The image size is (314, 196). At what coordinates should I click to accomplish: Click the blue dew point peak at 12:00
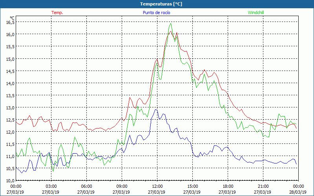[156, 110]
